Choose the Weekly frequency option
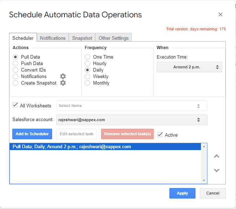This screenshot has height=209, width=236. point(88,76)
